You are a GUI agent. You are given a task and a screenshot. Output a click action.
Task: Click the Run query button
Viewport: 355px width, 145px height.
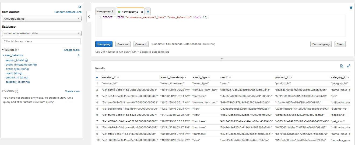[104, 44]
